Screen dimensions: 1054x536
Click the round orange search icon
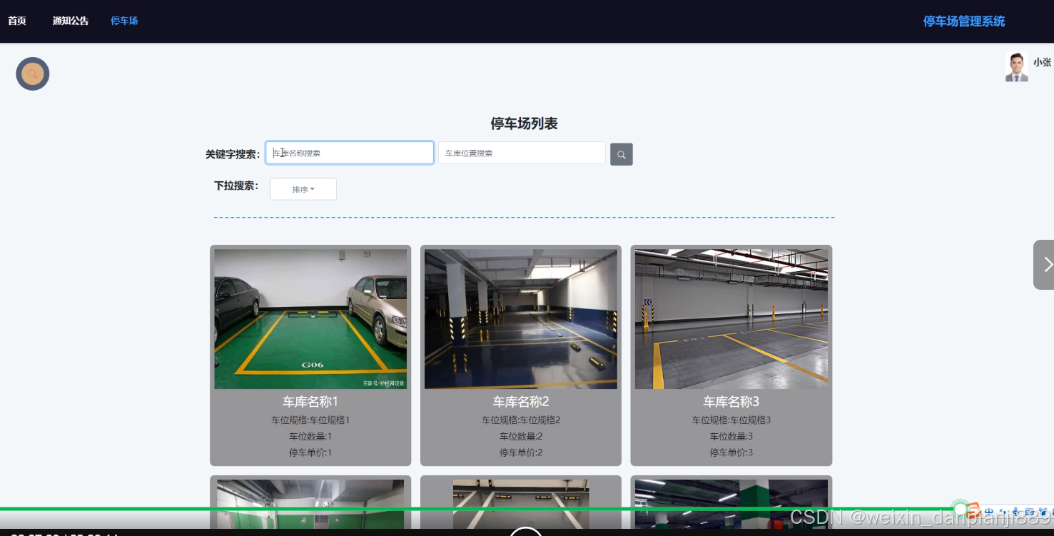pyautogui.click(x=33, y=74)
